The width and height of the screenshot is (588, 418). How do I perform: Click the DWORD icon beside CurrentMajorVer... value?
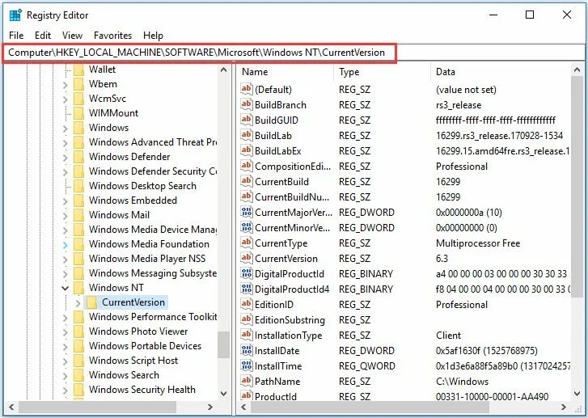[x=247, y=212]
